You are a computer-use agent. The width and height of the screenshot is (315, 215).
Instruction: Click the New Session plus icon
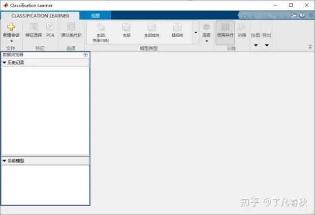coord(11,27)
